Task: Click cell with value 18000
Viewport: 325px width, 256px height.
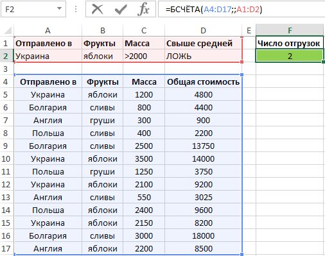Action: click(203, 235)
